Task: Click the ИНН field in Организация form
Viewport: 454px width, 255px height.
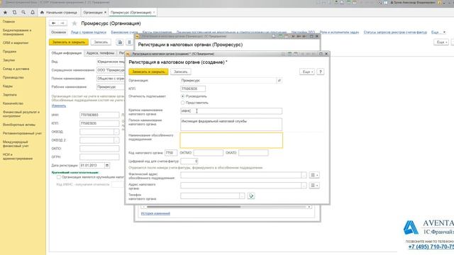Action: (x=99, y=115)
